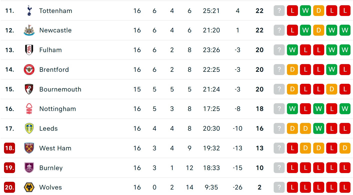Click West Ham's last orange D badge
This screenshot has width=353, height=195.
tap(345, 148)
